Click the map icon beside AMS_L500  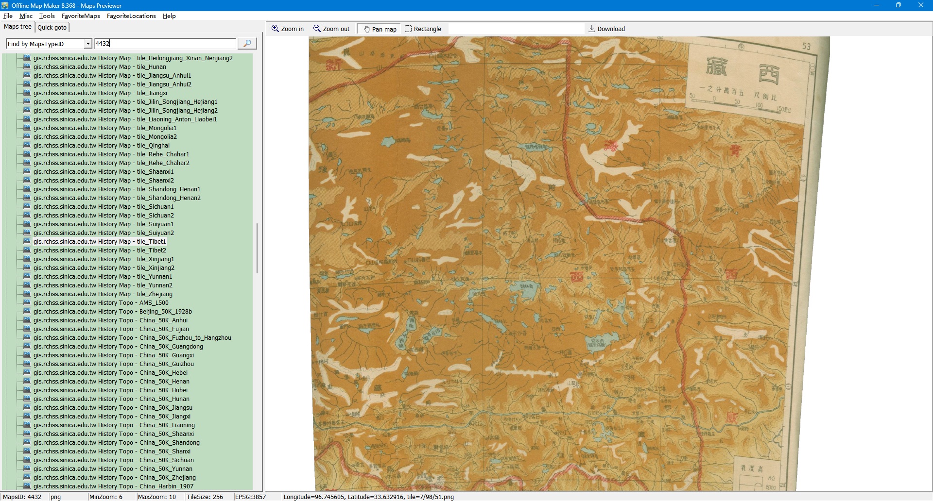pos(27,303)
